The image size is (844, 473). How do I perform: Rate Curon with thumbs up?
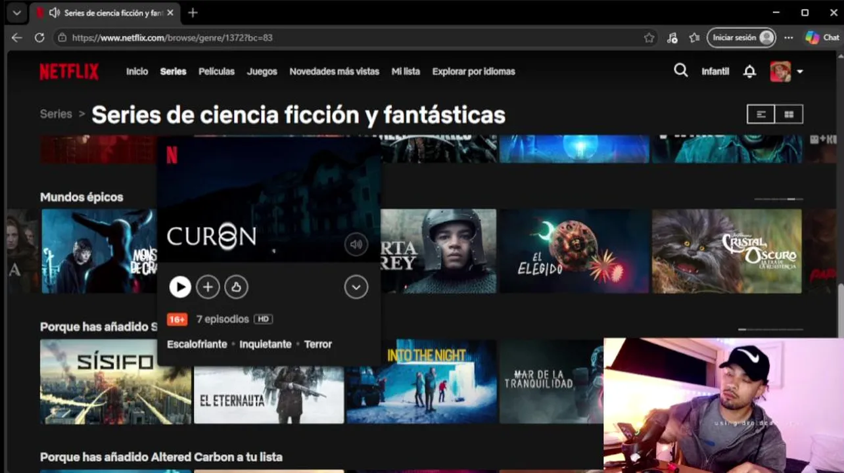coord(236,287)
